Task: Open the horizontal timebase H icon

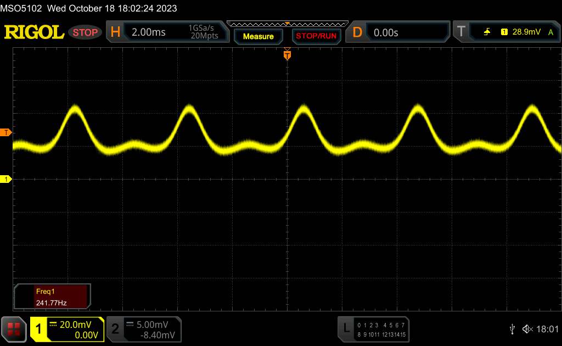Action: coord(115,32)
